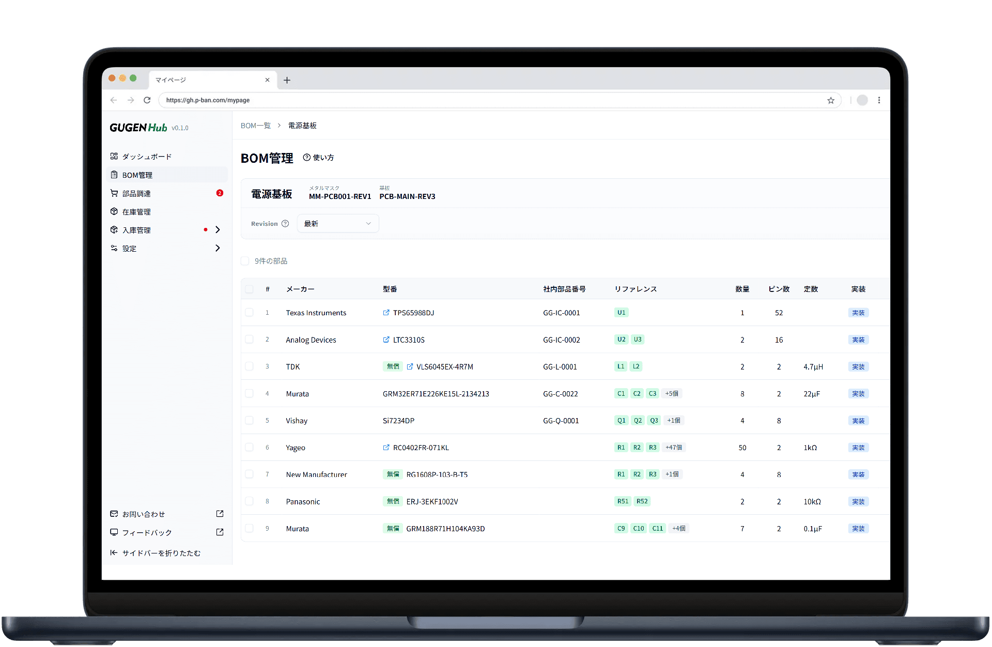
Task: Close the マイページ browser tab
Action: [267, 80]
